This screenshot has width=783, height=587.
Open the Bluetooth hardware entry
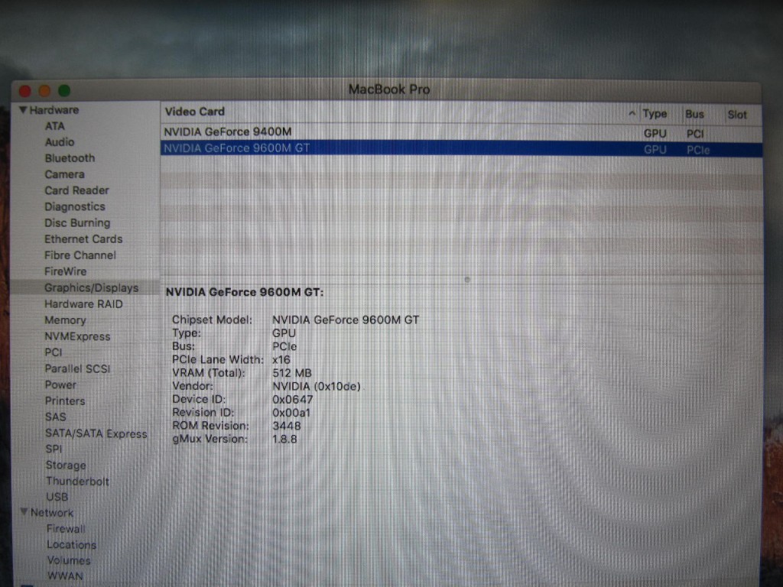70,158
